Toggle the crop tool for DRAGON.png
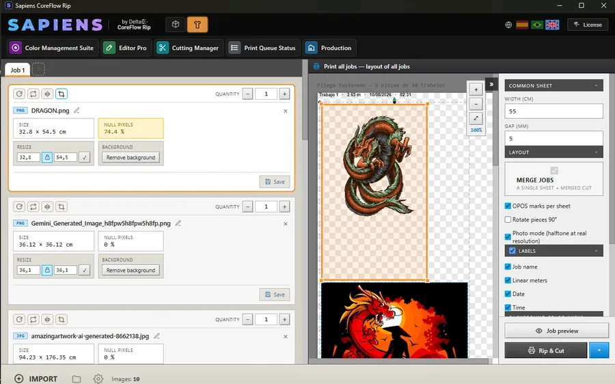 pyautogui.click(x=61, y=94)
